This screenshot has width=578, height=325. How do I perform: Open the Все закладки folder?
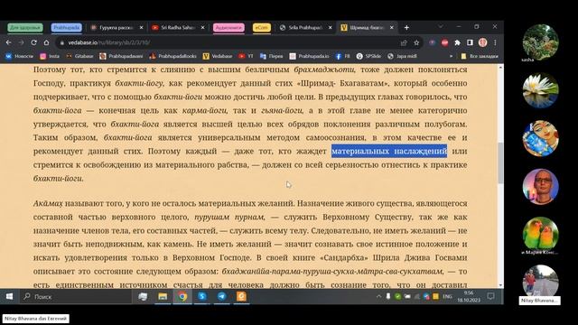click(x=480, y=56)
